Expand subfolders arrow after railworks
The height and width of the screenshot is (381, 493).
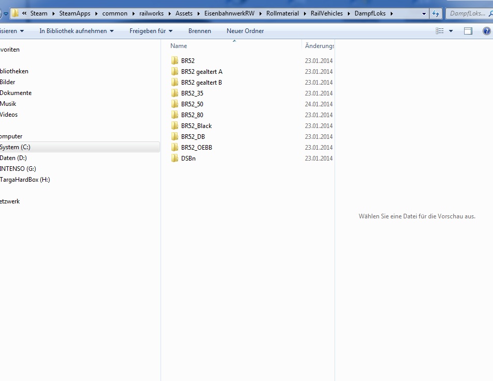169,13
